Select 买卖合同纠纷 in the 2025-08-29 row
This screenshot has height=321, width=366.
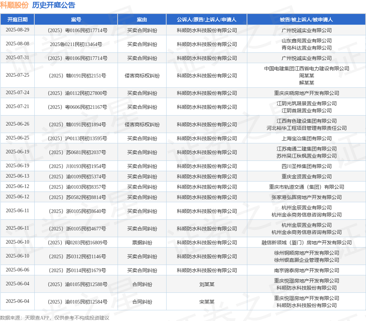tap(142, 31)
